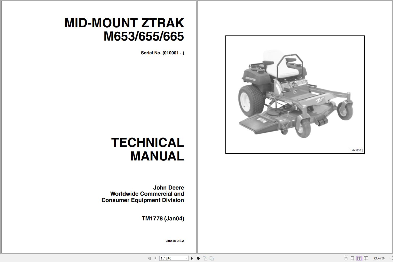This screenshot has width=393, height=262.
Task: Click the MX1835 image label
Action: tap(356, 150)
